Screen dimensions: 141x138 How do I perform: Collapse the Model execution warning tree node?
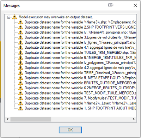pyautogui.click(x=8, y=17)
